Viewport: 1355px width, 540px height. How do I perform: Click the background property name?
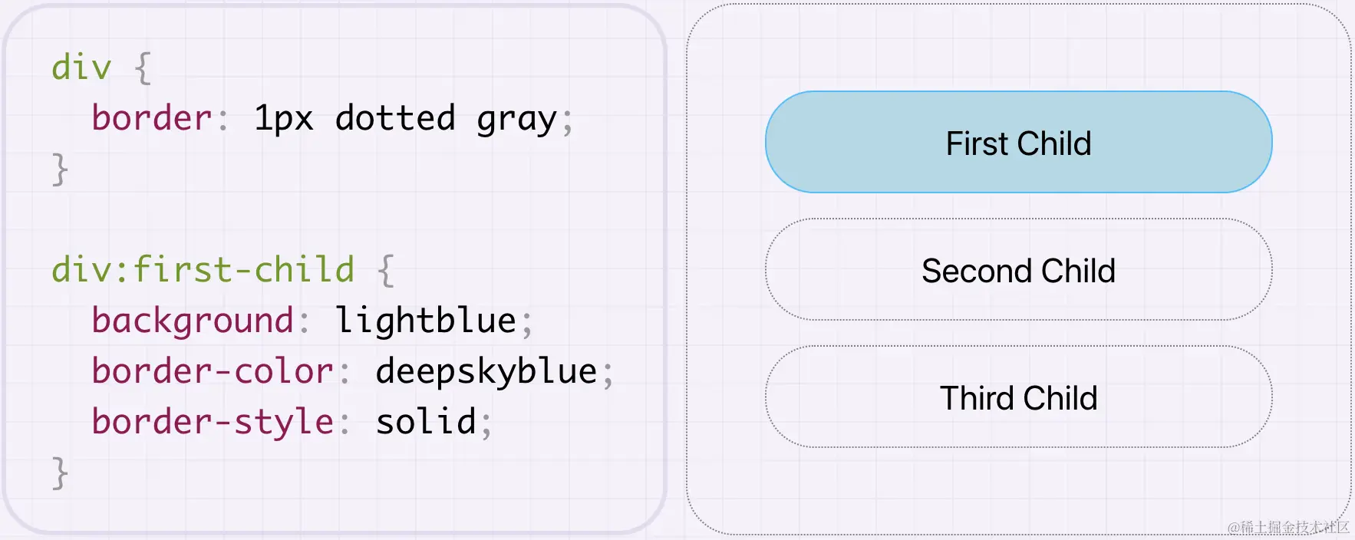(193, 321)
